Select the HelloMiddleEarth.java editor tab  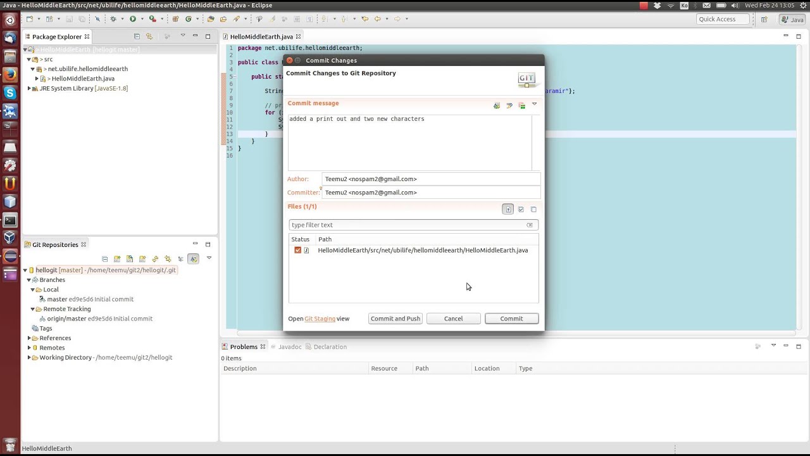pos(261,37)
